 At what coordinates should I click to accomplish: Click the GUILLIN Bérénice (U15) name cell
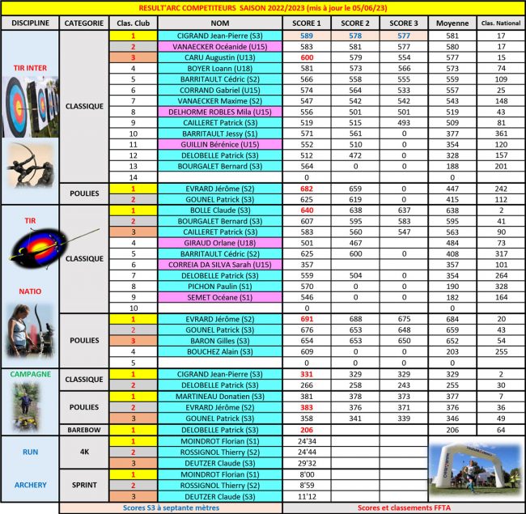(x=220, y=144)
